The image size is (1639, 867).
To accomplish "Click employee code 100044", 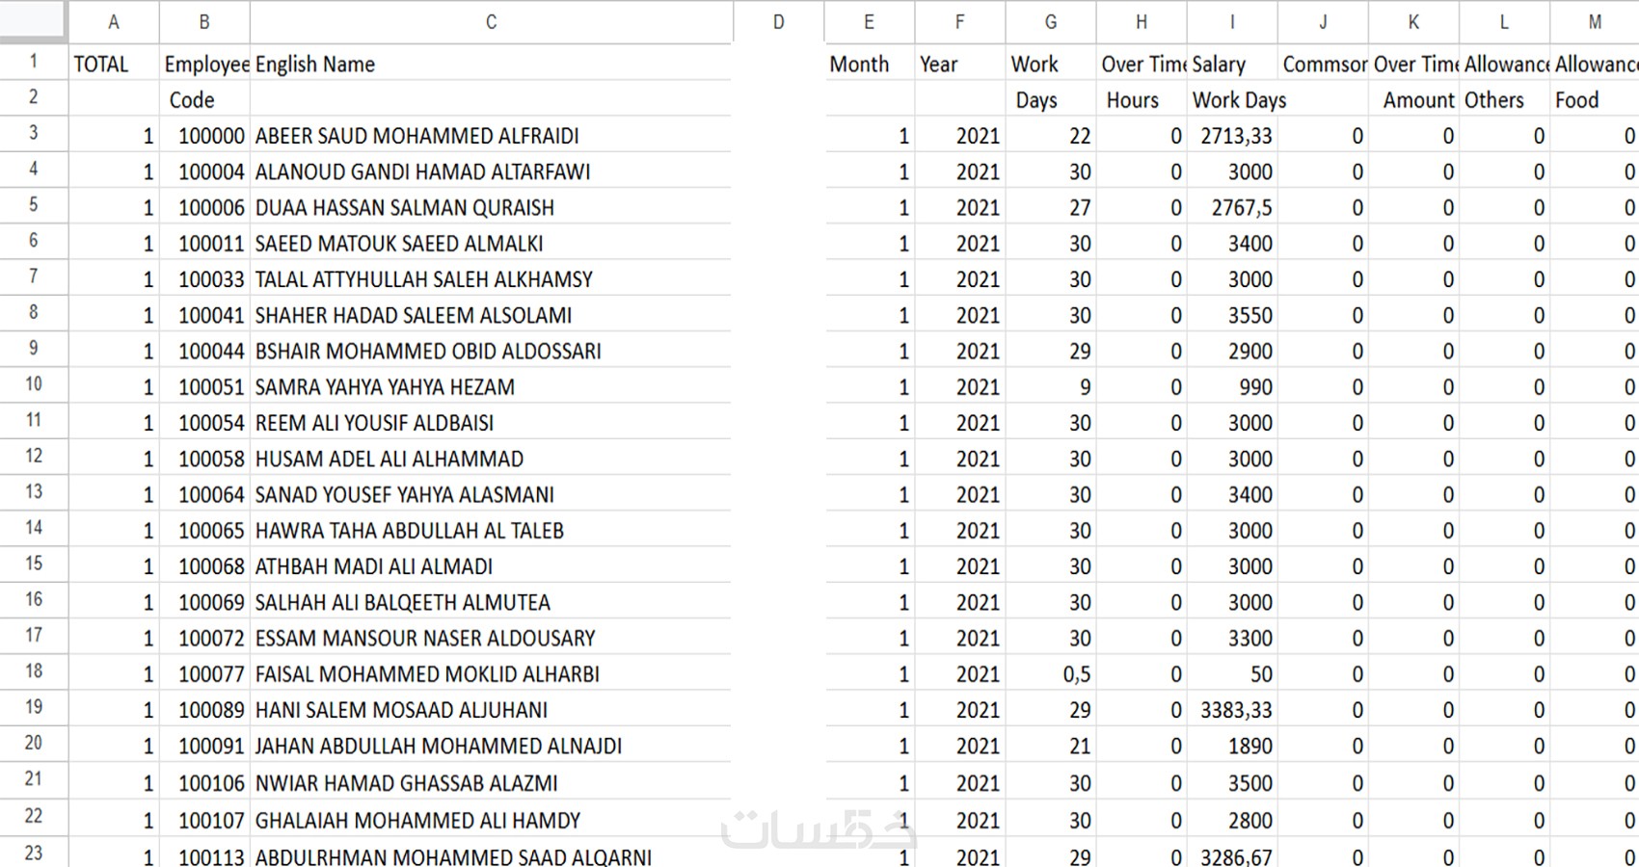I will 211,351.
